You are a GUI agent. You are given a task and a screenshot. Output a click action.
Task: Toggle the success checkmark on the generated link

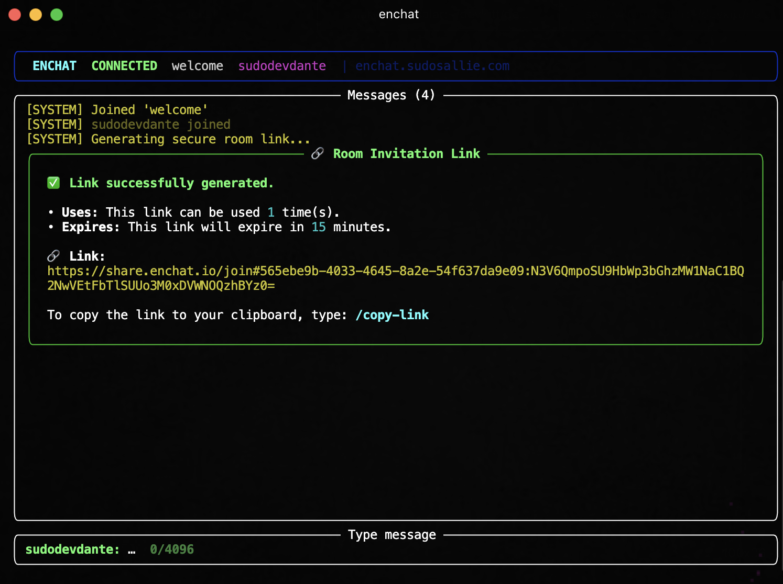pos(53,183)
